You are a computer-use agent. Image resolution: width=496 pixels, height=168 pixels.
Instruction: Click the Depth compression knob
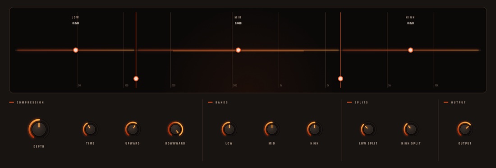pyautogui.click(x=39, y=129)
